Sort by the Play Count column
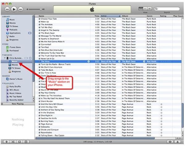The height and width of the screenshot is (146, 185). point(178,16)
